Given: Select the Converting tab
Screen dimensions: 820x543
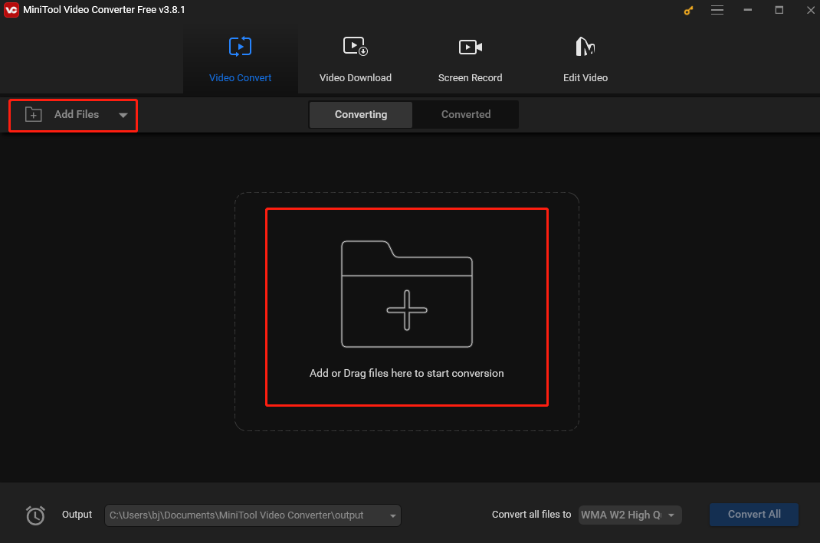Looking at the screenshot, I should (361, 114).
